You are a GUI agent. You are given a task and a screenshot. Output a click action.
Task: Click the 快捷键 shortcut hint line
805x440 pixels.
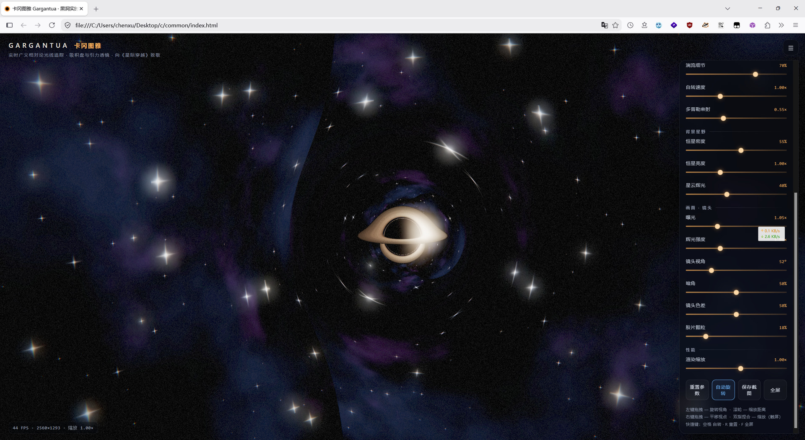tap(719, 424)
